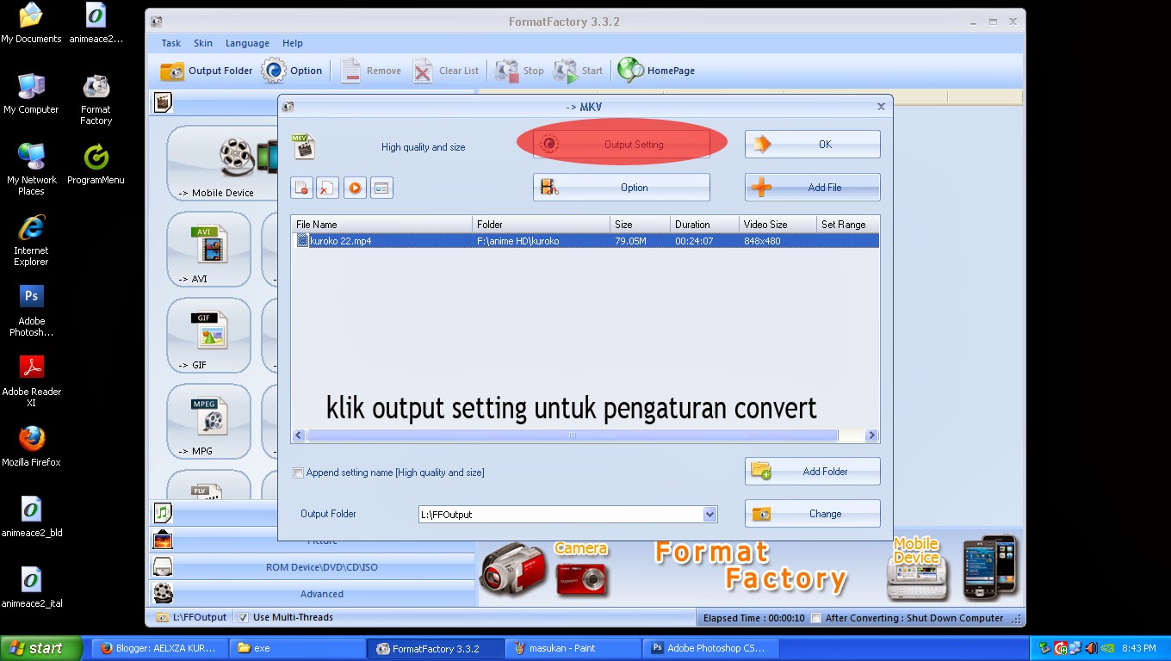Click the Add File button
This screenshot has width=1171, height=661.
pyautogui.click(x=811, y=187)
